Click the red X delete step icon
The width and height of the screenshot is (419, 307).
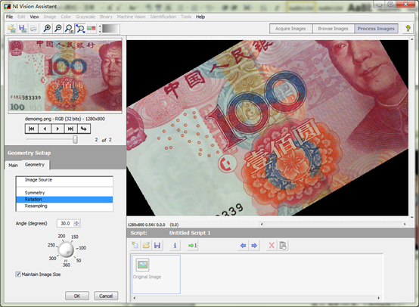tap(272, 245)
